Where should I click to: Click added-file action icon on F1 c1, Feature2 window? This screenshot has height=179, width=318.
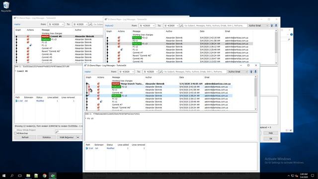coord(121,50)
